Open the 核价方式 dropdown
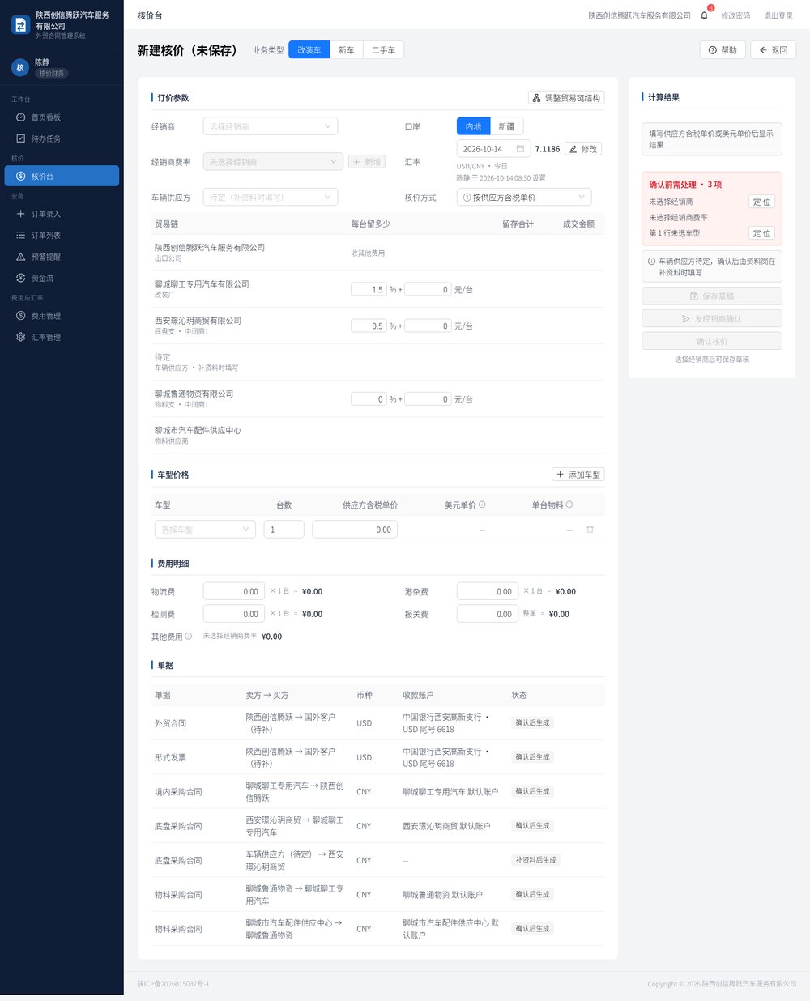This screenshot has width=810, height=1001. [x=524, y=198]
